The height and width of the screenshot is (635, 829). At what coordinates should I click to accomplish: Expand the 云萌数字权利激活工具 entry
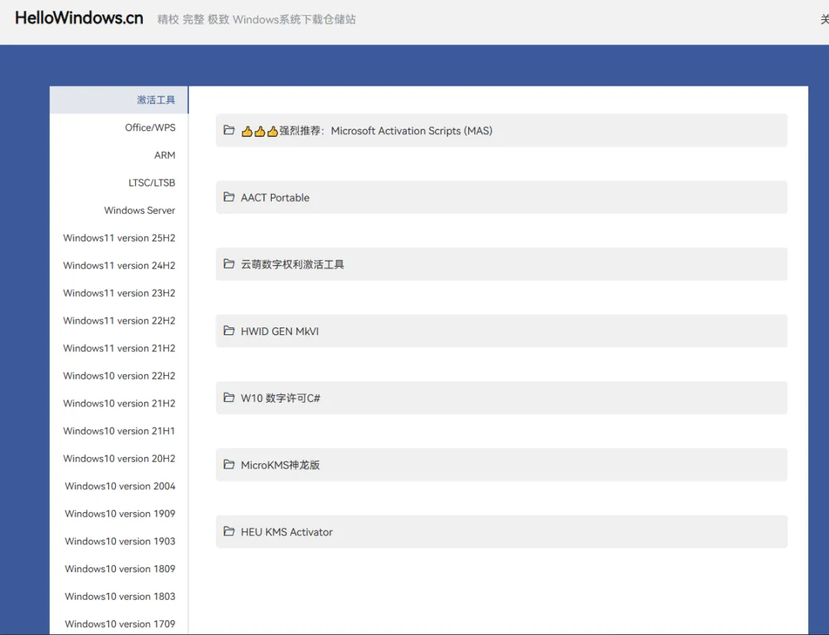click(501, 264)
